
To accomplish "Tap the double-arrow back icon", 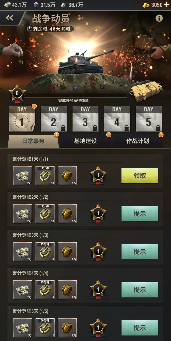I will (10, 18).
